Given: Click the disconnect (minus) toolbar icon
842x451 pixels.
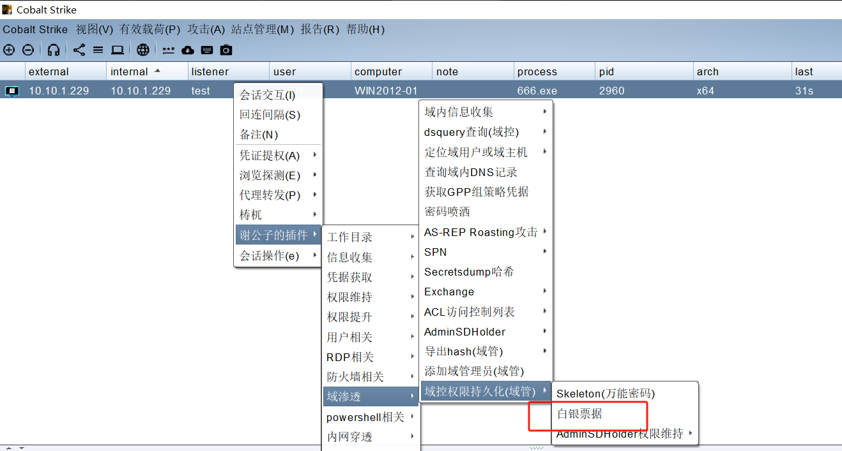Looking at the screenshot, I should pyautogui.click(x=28, y=50).
